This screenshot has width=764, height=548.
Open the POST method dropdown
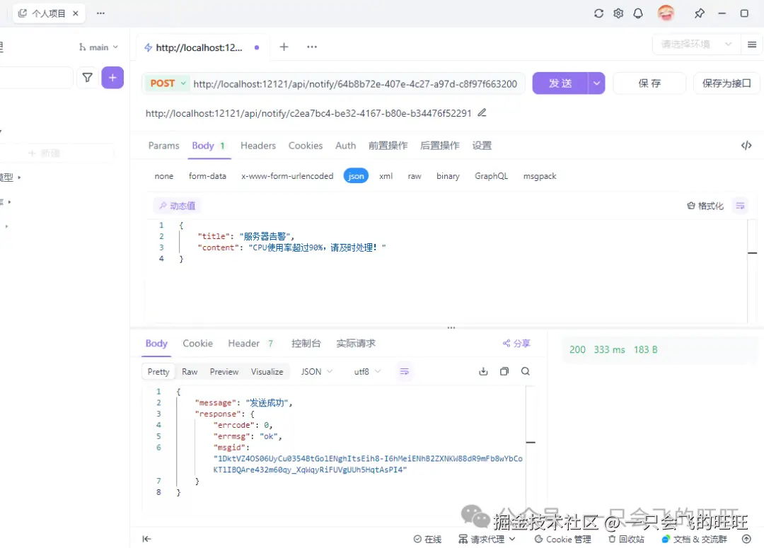(x=168, y=83)
